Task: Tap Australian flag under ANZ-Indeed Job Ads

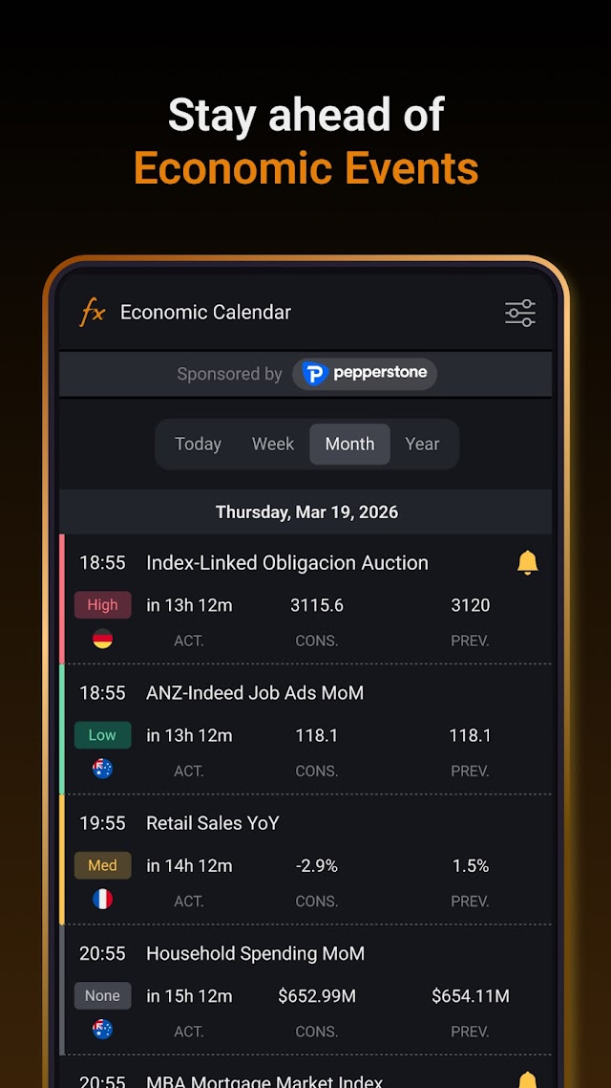Action: 102,769
